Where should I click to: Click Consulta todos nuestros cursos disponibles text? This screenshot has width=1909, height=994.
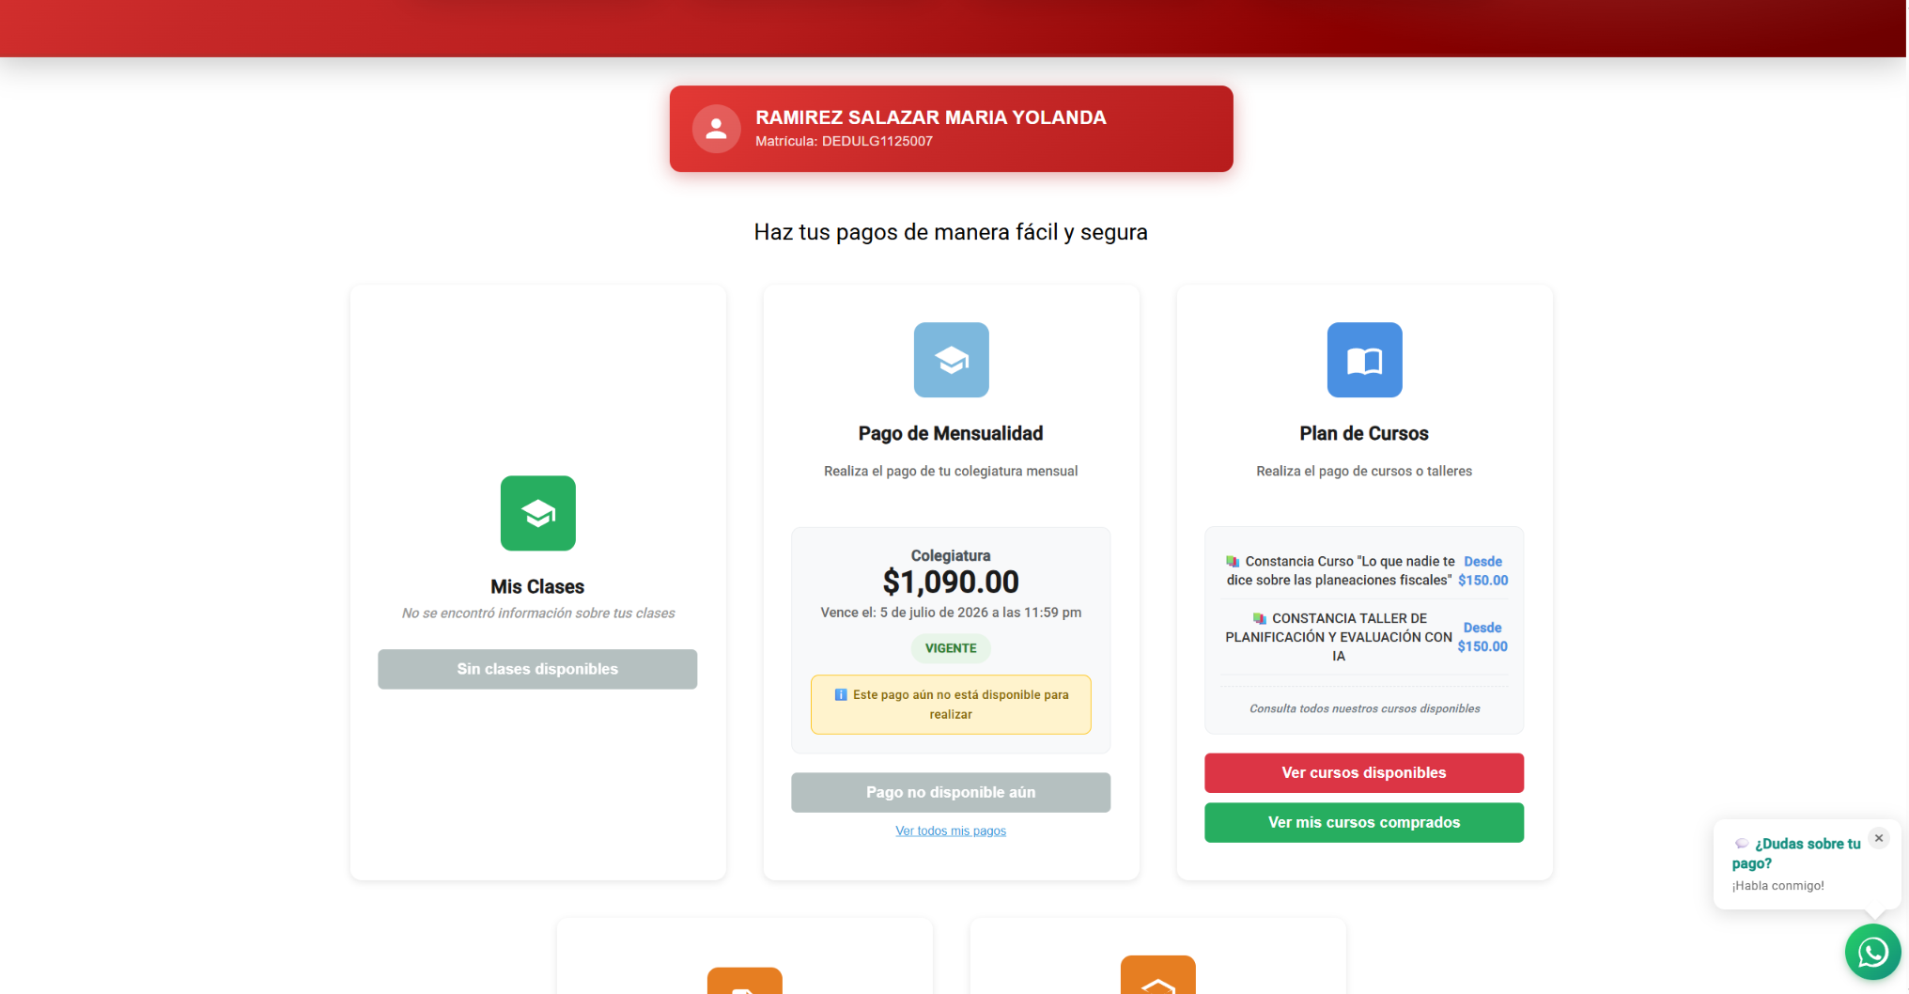[1364, 709]
